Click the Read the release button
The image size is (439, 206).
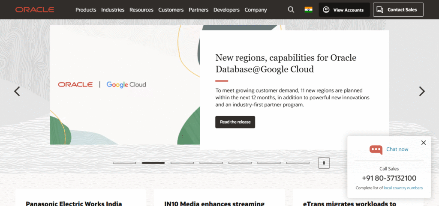point(235,122)
